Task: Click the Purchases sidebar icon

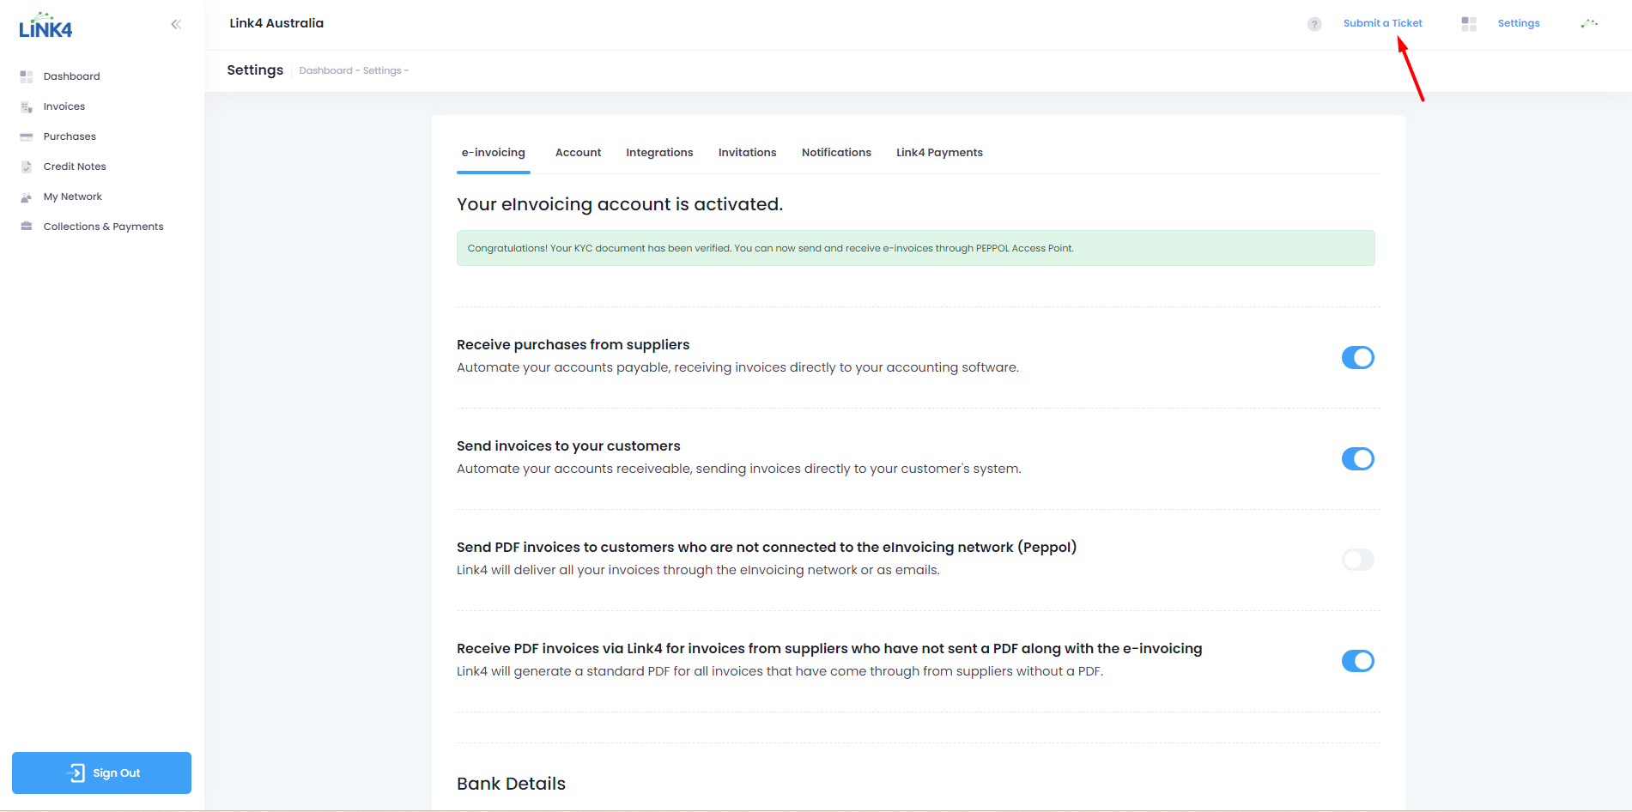Action: (x=27, y=136)
